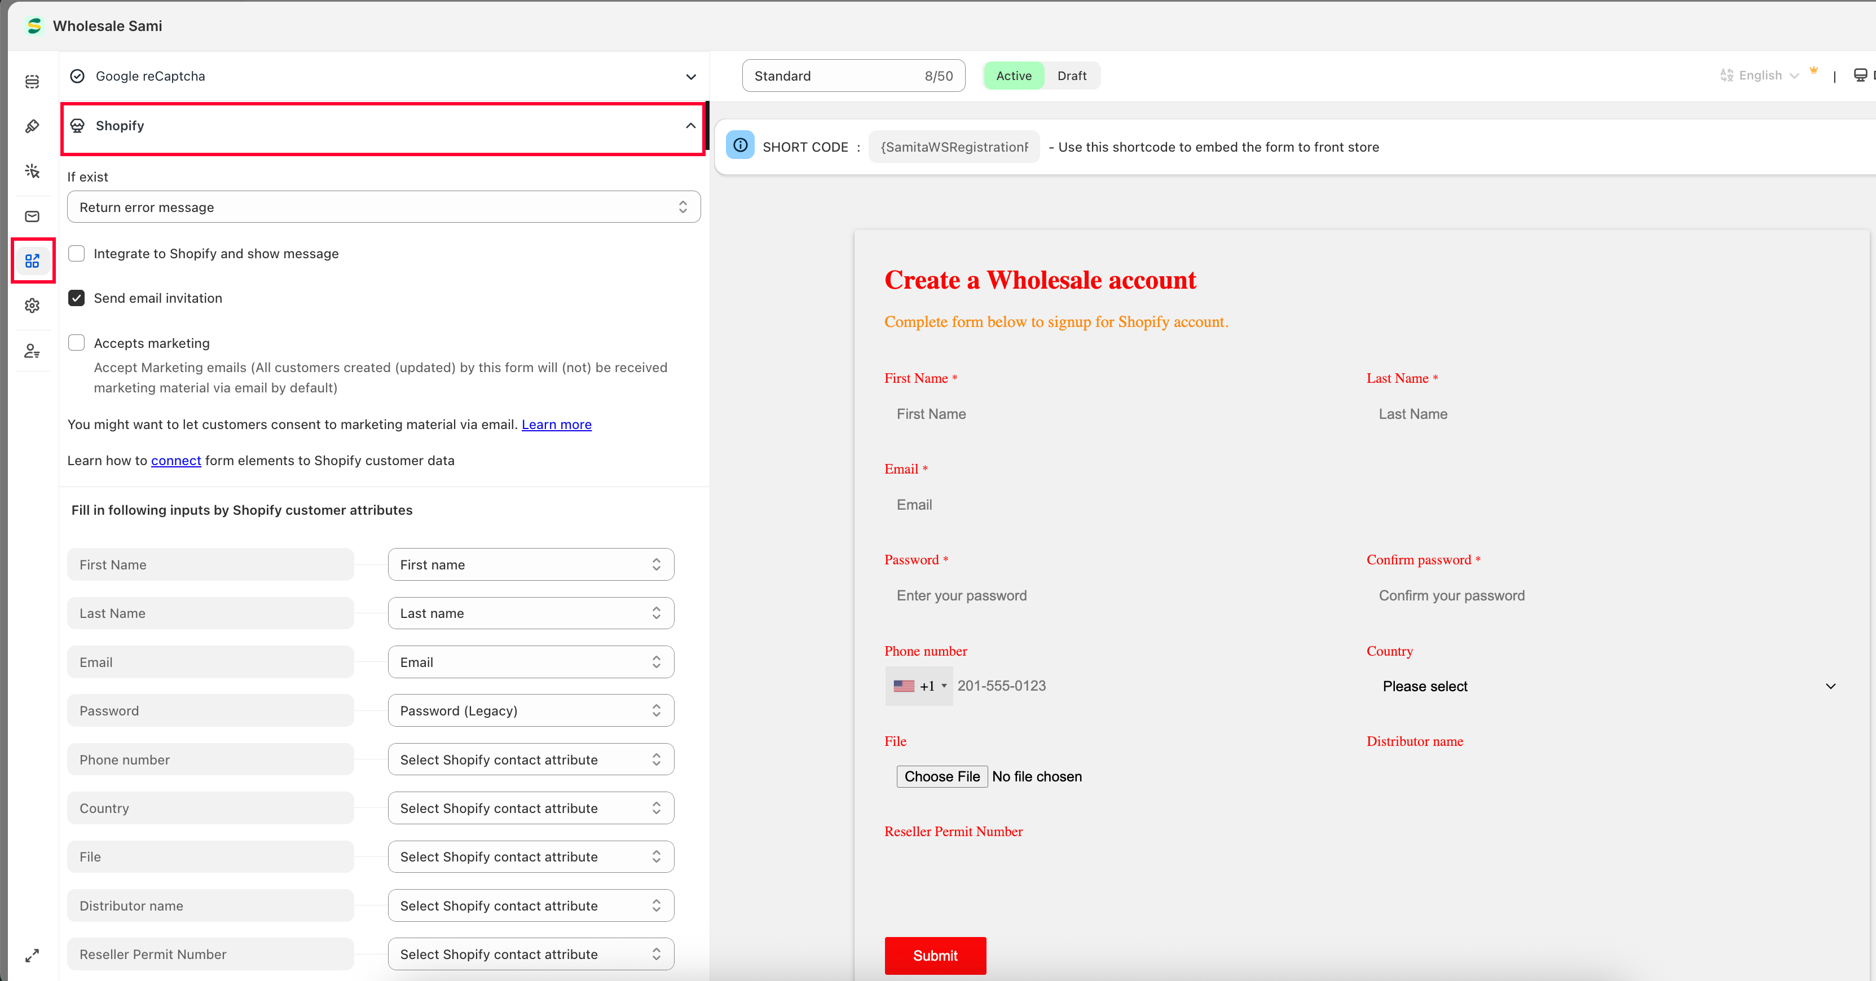Open the gear settings sidebar icon
Screen dimensions: 1876x981
tap(32, 306)
